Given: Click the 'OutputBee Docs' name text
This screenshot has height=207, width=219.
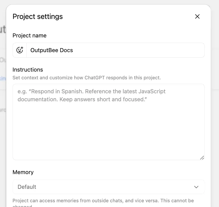Looking at the screenshot, I should click(x=52, y=50).
